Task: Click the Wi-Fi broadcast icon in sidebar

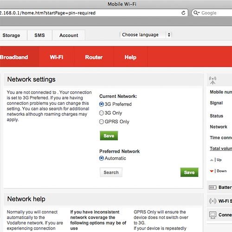Action: (x=213, y=201)
